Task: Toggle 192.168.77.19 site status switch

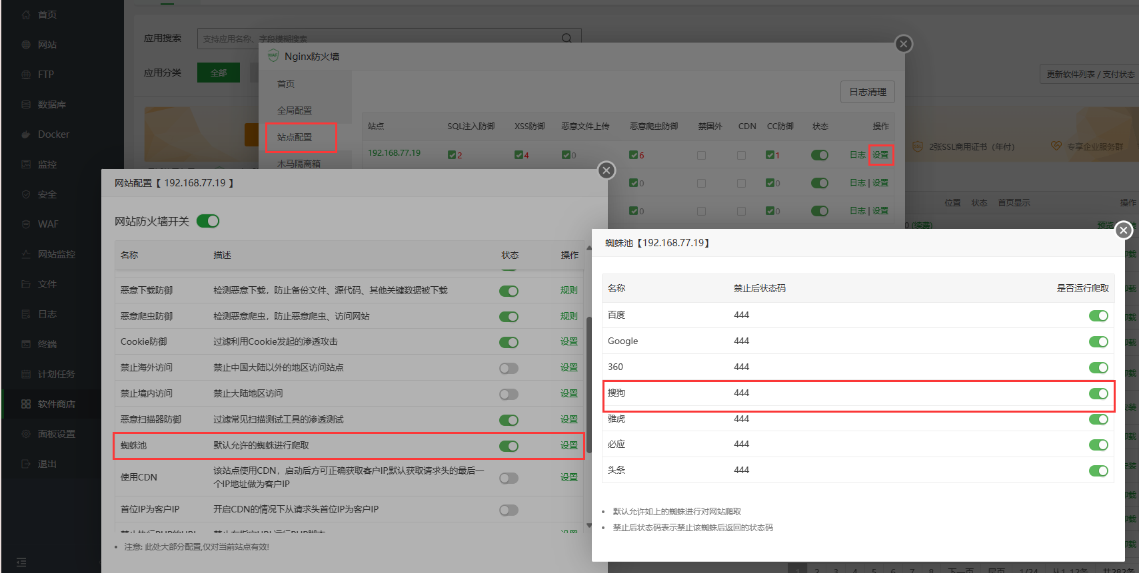Action: click(x=820, y=155)
